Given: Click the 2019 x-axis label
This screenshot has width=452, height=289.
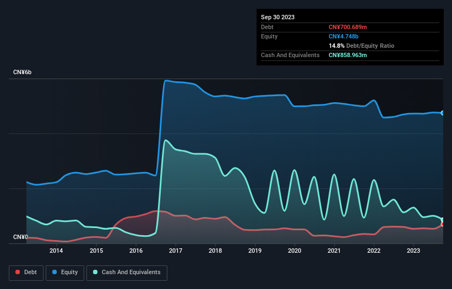Looking at the screenshot, I should pyautogui.click(x=255, y=251).
